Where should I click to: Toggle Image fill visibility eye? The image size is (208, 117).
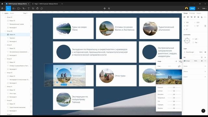point(202,61)
